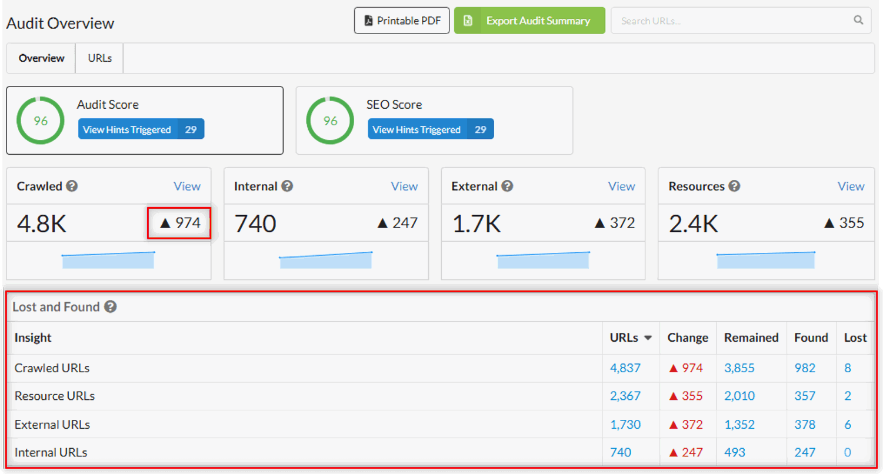Open View Hints Triggered under SEO Score
Image resolution: width=883 pixels, height=474 pixels.
tap(416, 129)
